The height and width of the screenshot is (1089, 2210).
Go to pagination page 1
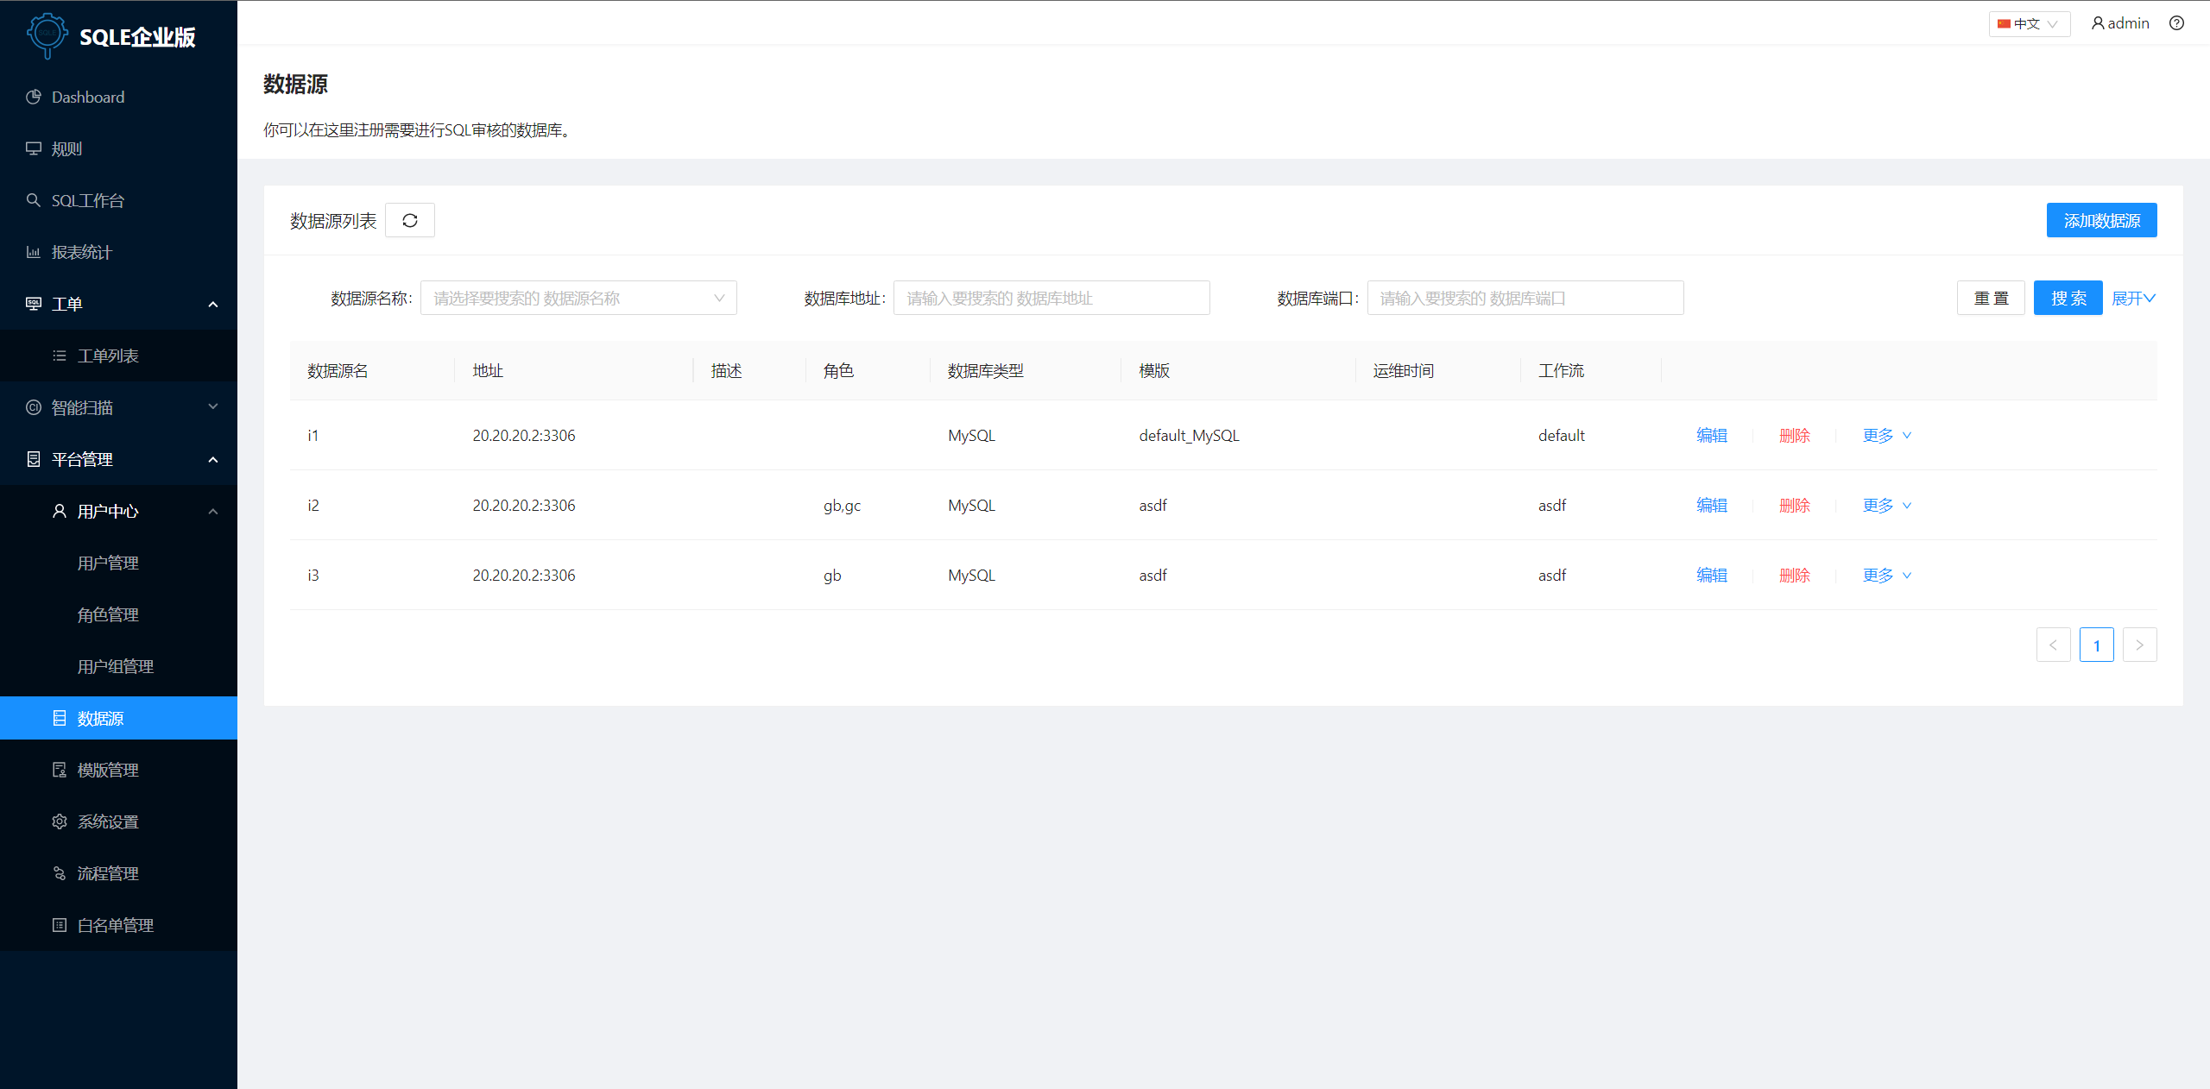(2096, 645)
